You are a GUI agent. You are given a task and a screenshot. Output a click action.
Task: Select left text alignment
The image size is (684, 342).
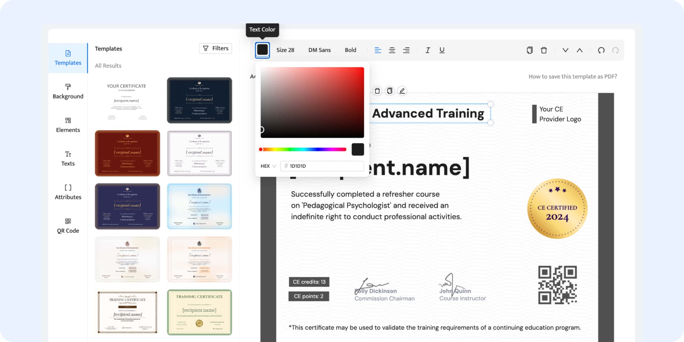(378, 50)
